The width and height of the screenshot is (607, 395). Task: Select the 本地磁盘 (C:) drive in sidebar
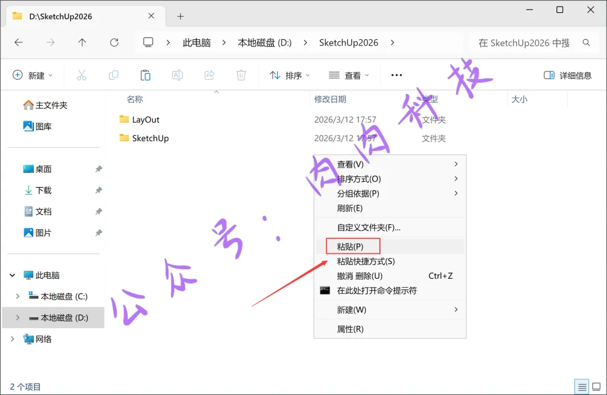click(58, 296)
